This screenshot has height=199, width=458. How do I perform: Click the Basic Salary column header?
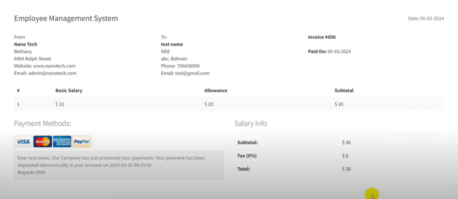tap(69, 90)
